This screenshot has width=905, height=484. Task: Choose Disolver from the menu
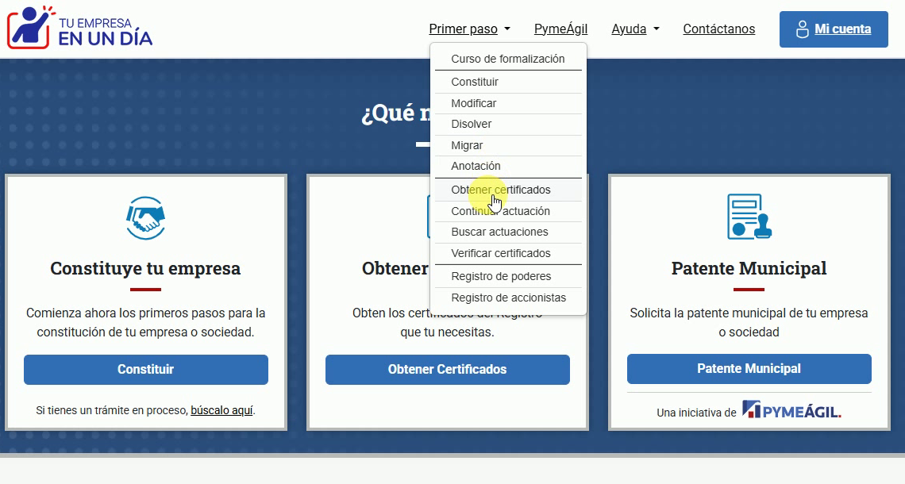tap(508, 124)
